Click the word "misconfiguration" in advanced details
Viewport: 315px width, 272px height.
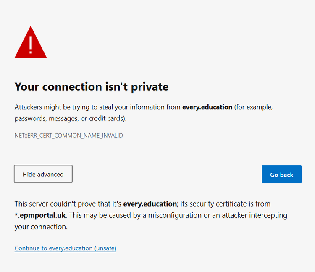click(x=175, y=215)
